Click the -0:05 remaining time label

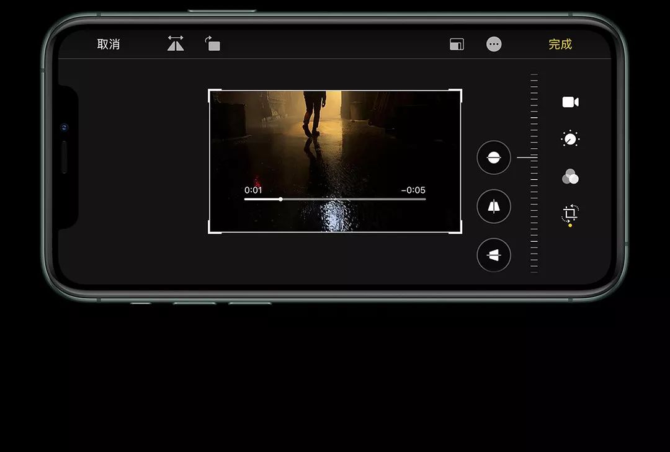pos(413,190)
